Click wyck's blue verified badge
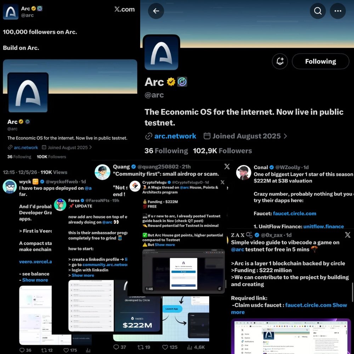 [x=42, y=182]
